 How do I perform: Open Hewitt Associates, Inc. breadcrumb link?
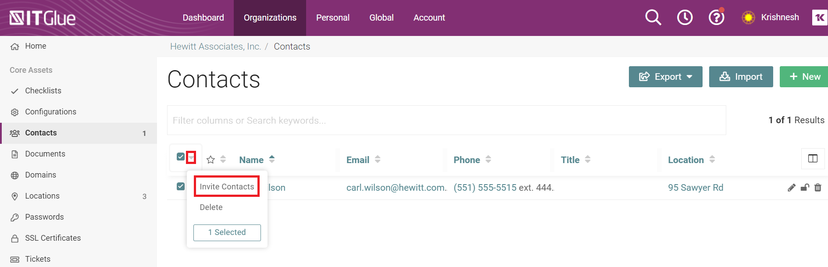215,46
